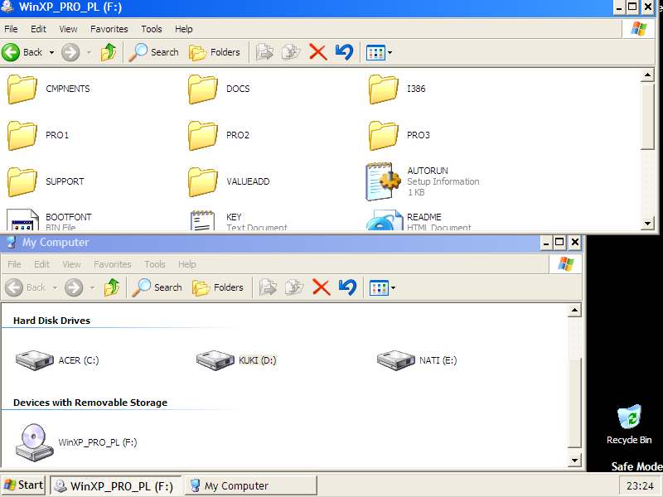
Task: Click the red Delete icon in My Computer toolbar
Action: [x=322, y=287]
